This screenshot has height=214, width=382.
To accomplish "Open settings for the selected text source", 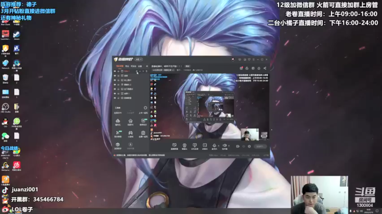I will pos(137,71).
